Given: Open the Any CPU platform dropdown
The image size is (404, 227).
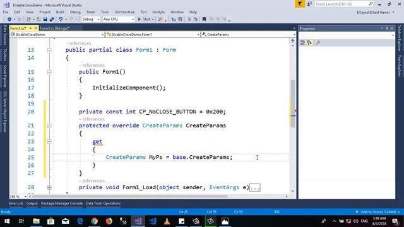Looking at the screenshot, I should click(118, 20).
